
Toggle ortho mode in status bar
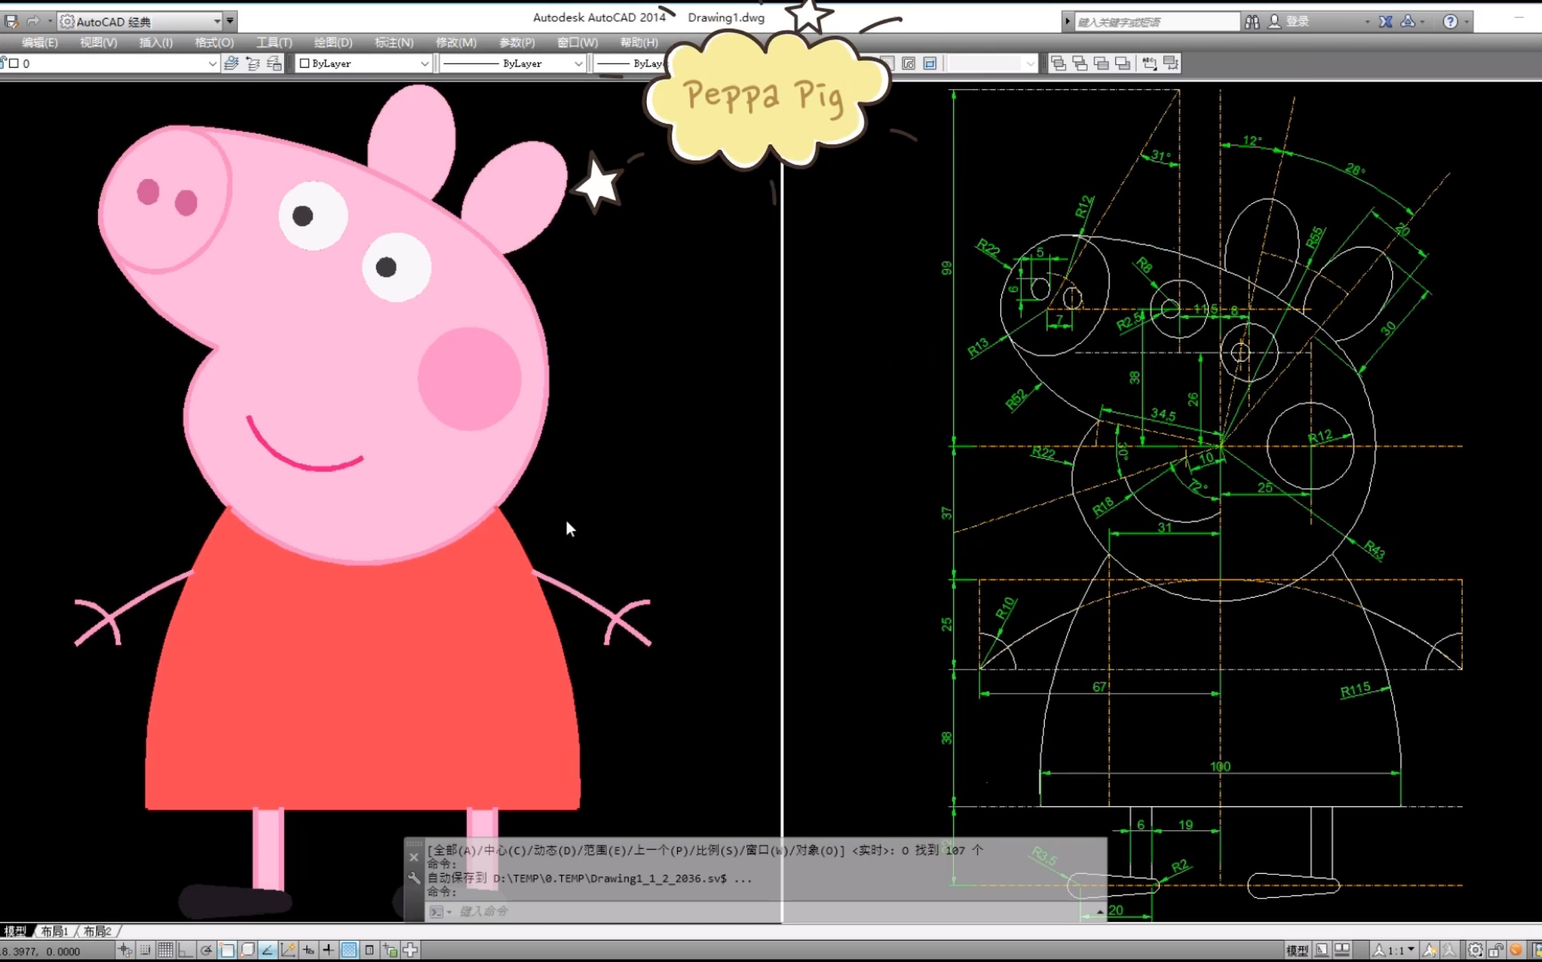pyautogui.click(x=185, y=950)
